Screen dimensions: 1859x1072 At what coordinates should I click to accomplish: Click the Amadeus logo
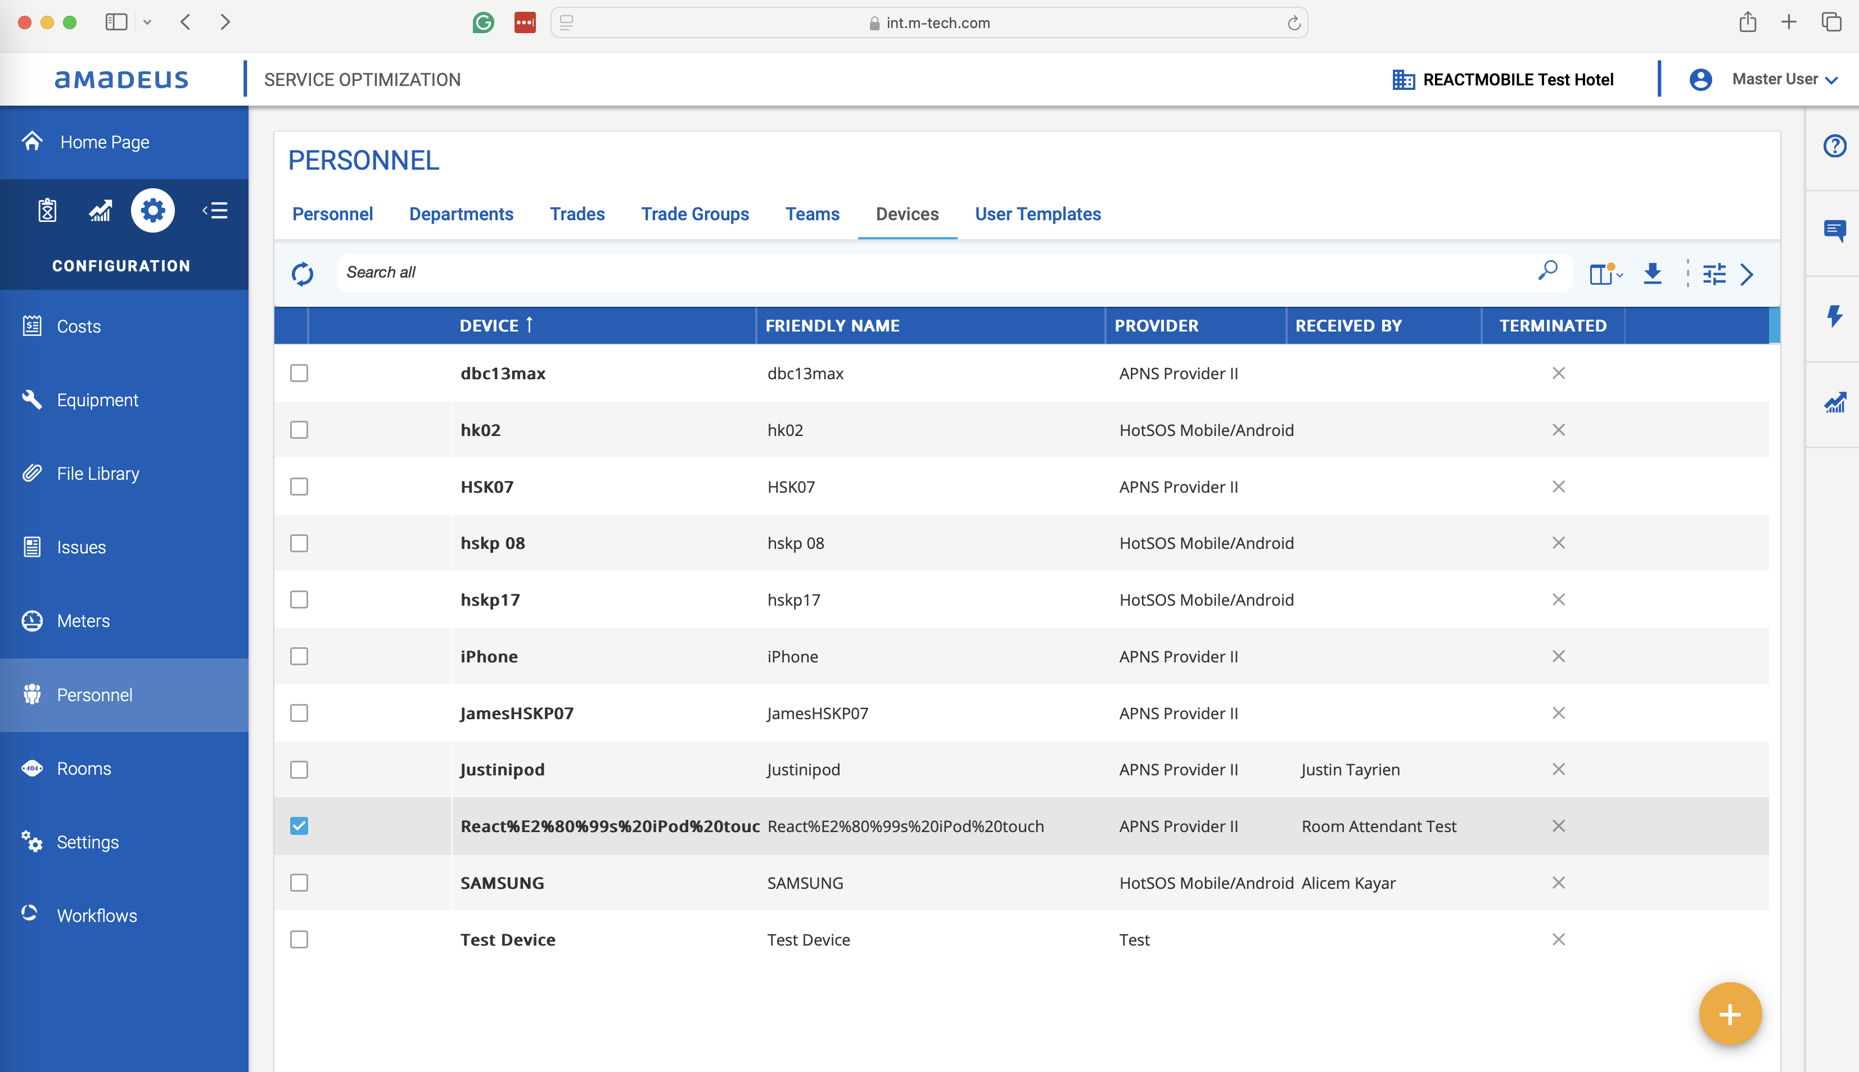121,80
